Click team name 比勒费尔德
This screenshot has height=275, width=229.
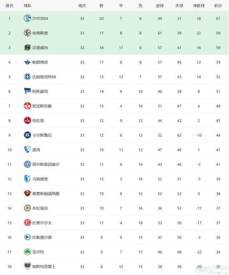[42, 237]
